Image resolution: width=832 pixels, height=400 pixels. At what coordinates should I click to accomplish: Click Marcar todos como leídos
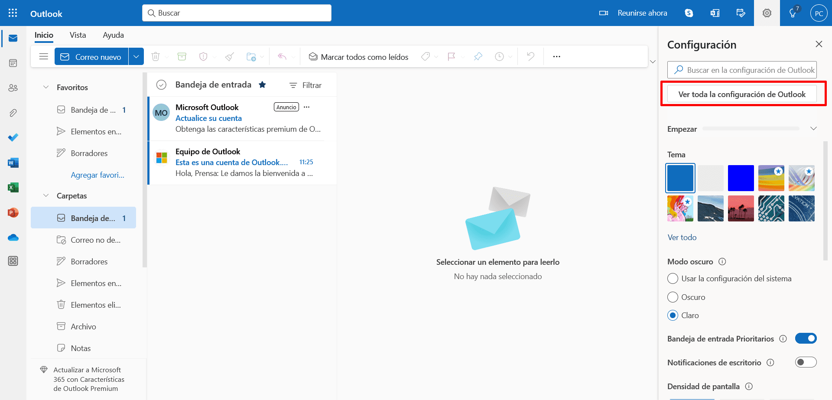pos(358,57)
